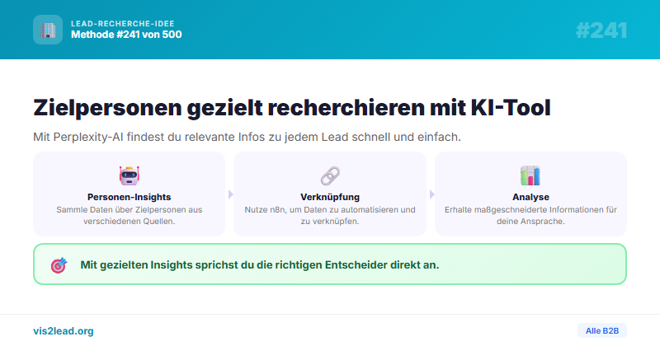660x346 pixels.
Task: Click the target dart icon in green banner
Action: [x=59, y=265]
